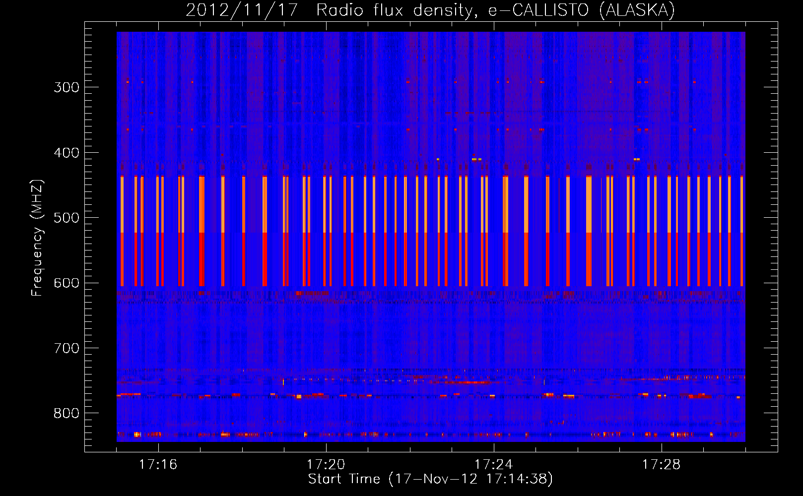Click the 'e-CALLISTO (ALASKA)' title text
803x496 pixels.
point(582,10)
